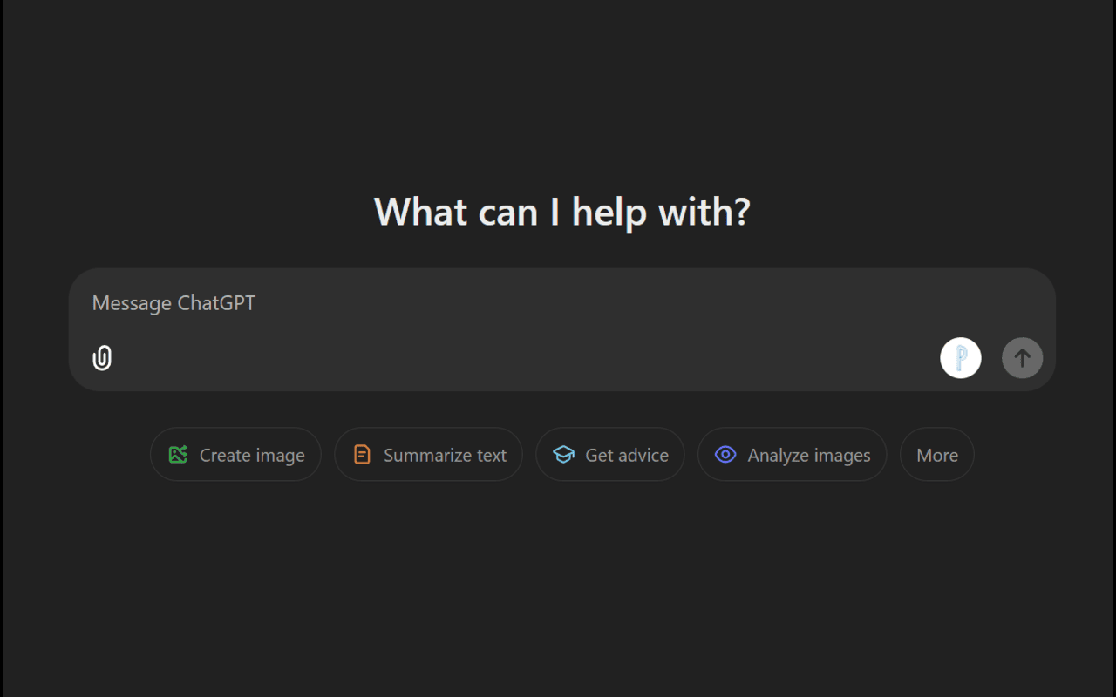Viewport: 1116px width, 697px height.
Task: Focus the 'Message ChatGPT' placeholder text
Action: click(x=174, y=303)
